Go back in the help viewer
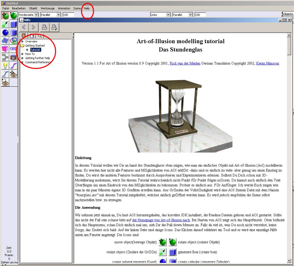The width and height of the screenshot is (294, 266). click(x=24, y=27)
